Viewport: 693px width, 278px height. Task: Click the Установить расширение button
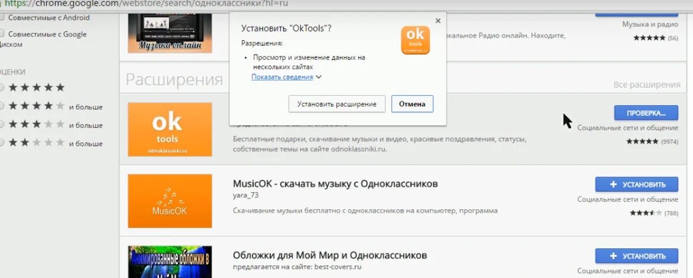click(x=337, y=104)
